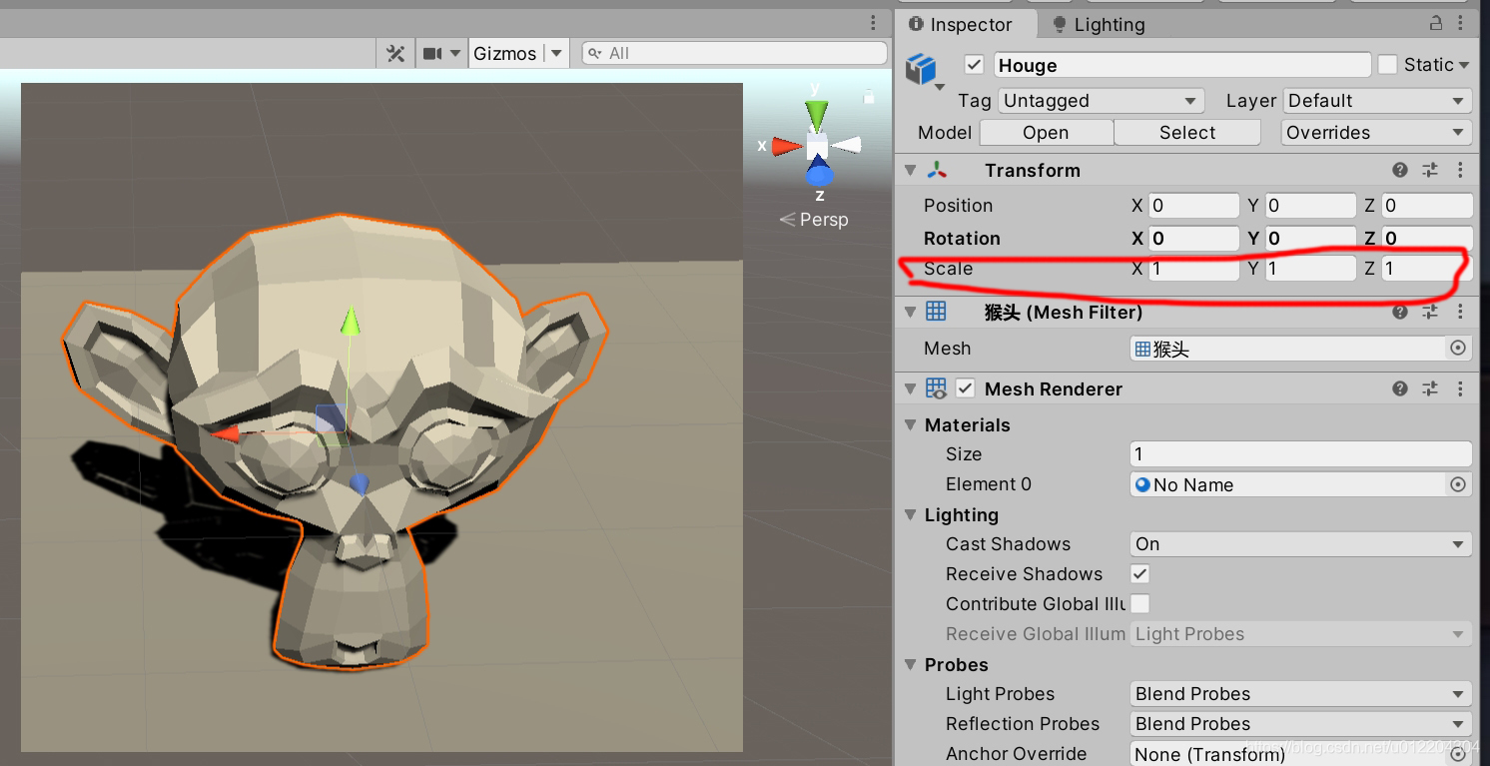Screen dimensions: 1490x766
Task: Open Mesh Filter three-dot menu
Action: tap(1460, 312)
